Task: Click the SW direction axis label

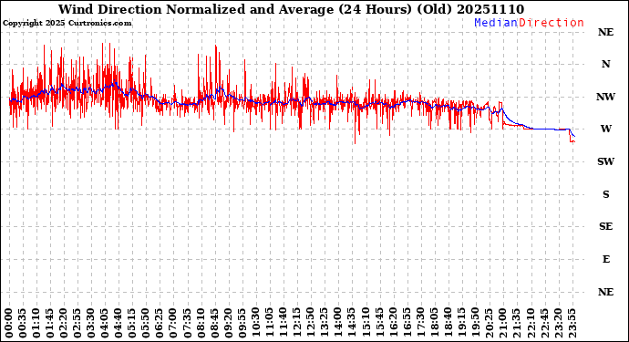Action: [x=605, y=161]
